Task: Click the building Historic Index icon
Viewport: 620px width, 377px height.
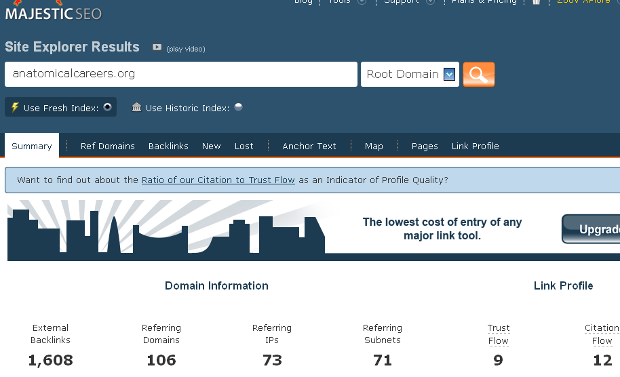Action: 136,107
